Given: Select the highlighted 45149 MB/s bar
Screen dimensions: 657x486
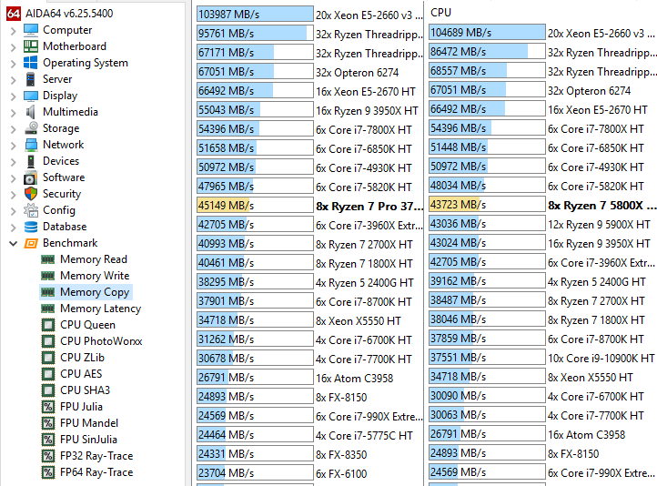Looking at the screenshot, I should click(x=255, y=206).
